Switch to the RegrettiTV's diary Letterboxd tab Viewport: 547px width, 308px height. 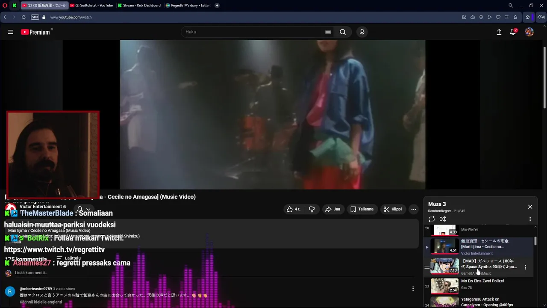click(x=188, y=5)
